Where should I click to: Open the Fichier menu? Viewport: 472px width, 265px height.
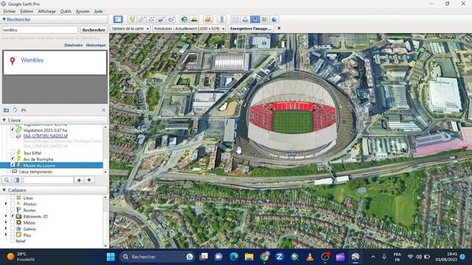[10, 11]
